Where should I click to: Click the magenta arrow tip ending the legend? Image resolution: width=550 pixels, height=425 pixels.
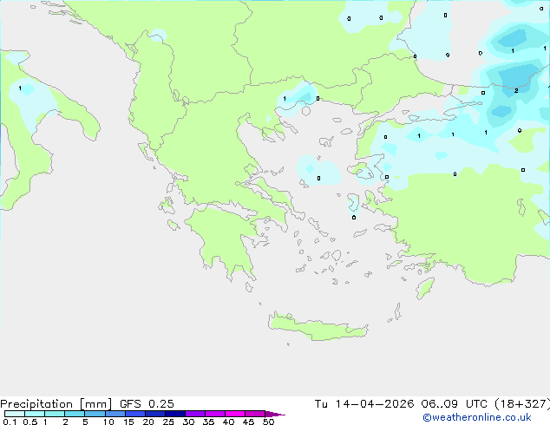click(x=280, y=415)
